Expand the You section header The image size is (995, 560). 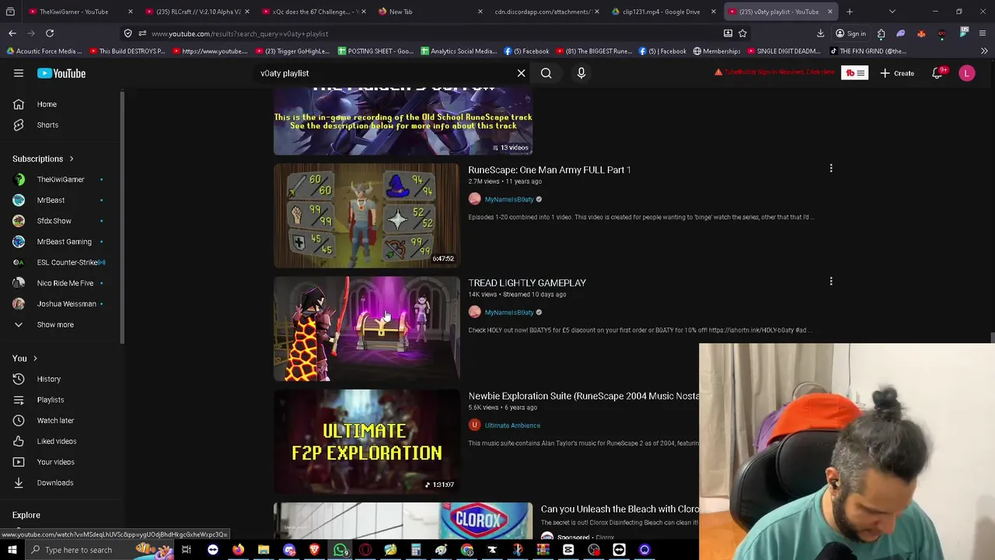click(25, 359)
